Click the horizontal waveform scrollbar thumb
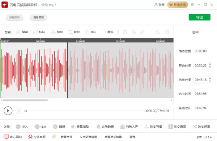Image resolution: width=217 pixels, height=141 pixels. pos(25,100)
